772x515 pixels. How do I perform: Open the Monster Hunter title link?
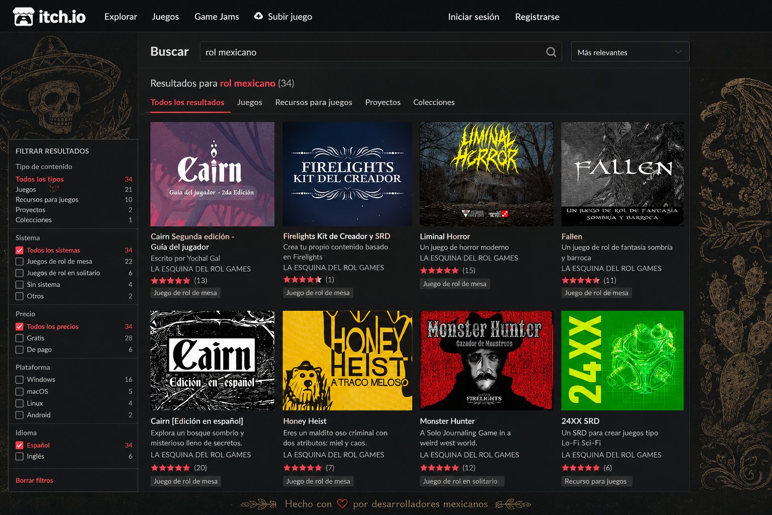pyautogui.click(x=447, y=421)
